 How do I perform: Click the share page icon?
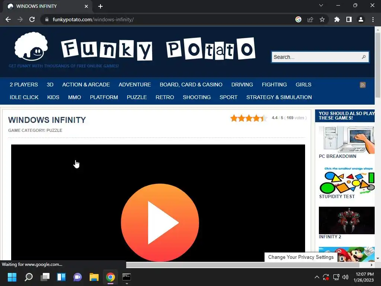click(310, 19)
